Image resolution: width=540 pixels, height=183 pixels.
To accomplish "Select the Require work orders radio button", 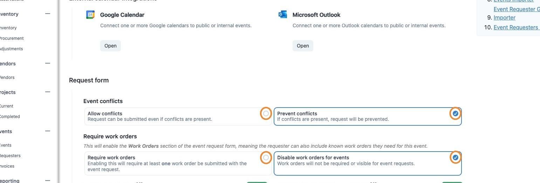I will 266,158.
